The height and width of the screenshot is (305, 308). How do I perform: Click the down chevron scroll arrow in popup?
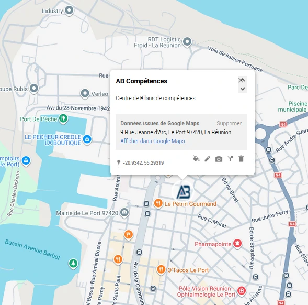pos(243,89)
